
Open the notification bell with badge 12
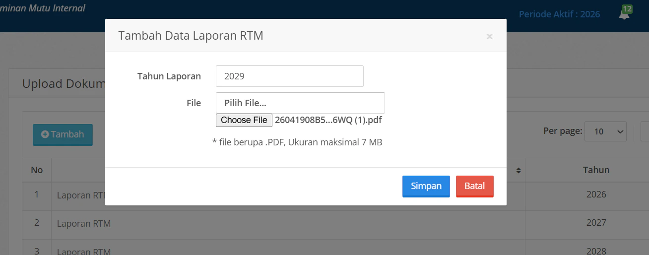pyautogui.click(x=625, y=13)
